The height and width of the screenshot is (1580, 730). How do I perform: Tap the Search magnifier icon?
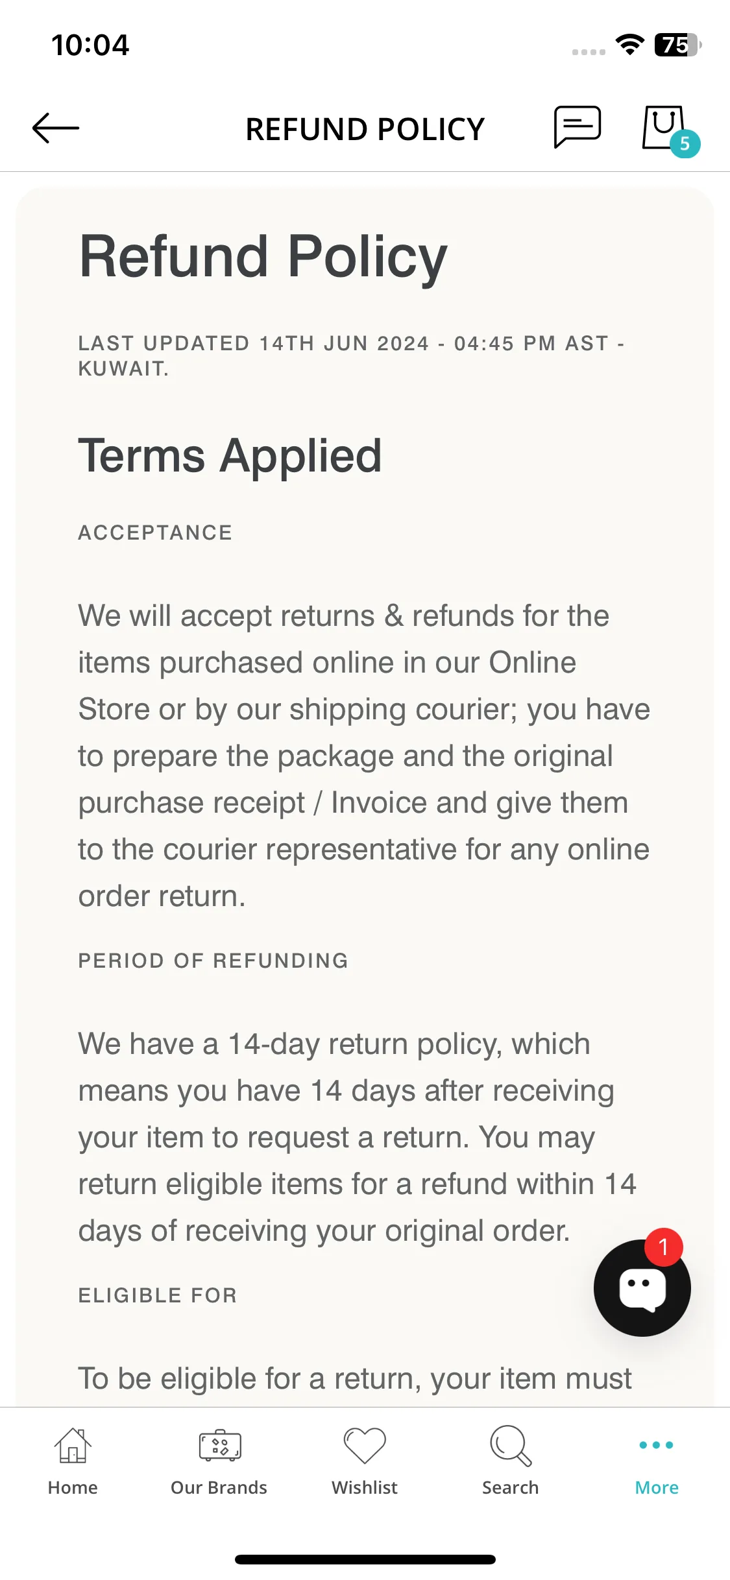tap(511, 1446)
